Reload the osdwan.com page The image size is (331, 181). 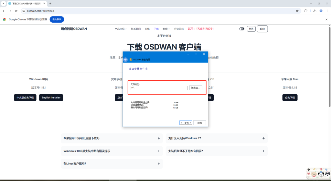click(x=16, y=11)
